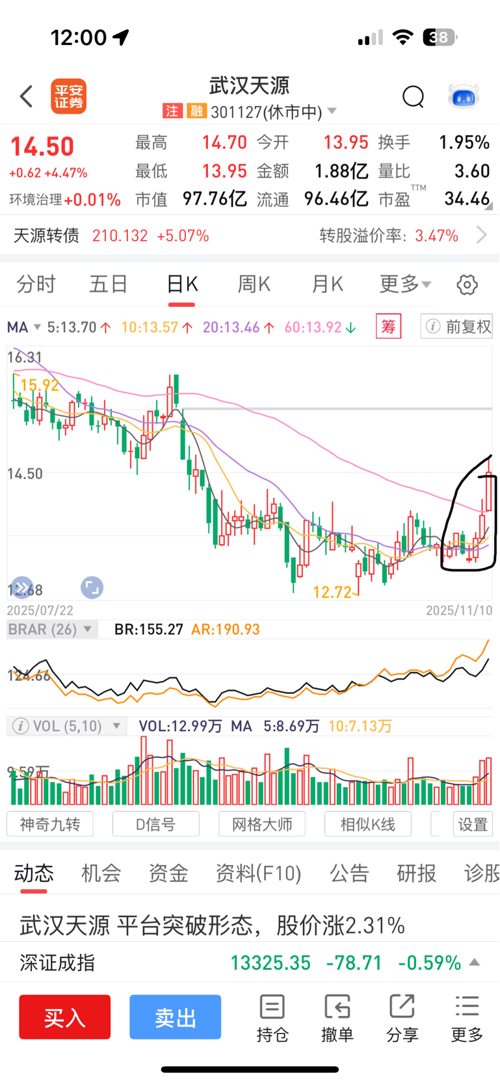Switch to 月K chart tab

[x=327, y=284]
